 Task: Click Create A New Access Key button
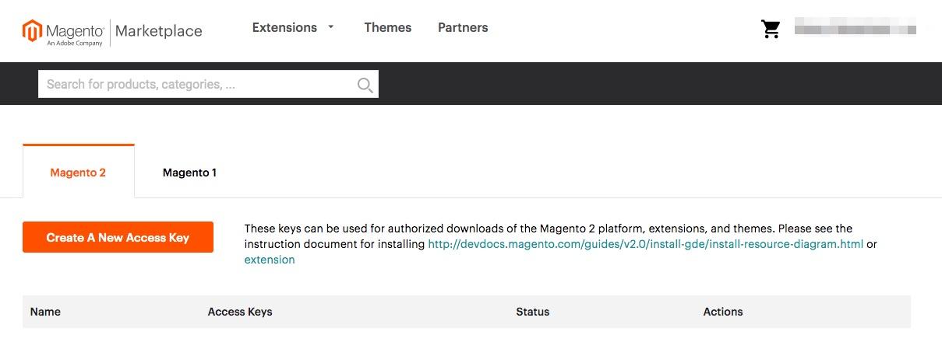tap(118, 237)
